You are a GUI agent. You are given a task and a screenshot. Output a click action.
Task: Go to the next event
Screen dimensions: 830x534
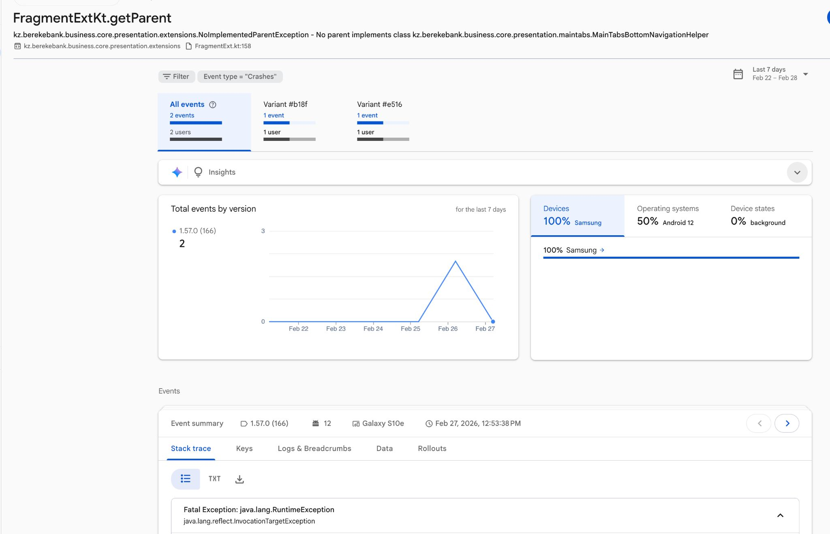(x=787, y=423)
